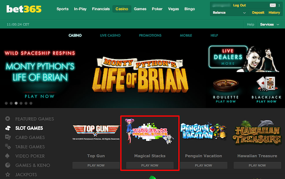This screenshot has width=285, height=179.
Task: Open the Hawaiian Treasure game thumbnail
Action: 257,133
